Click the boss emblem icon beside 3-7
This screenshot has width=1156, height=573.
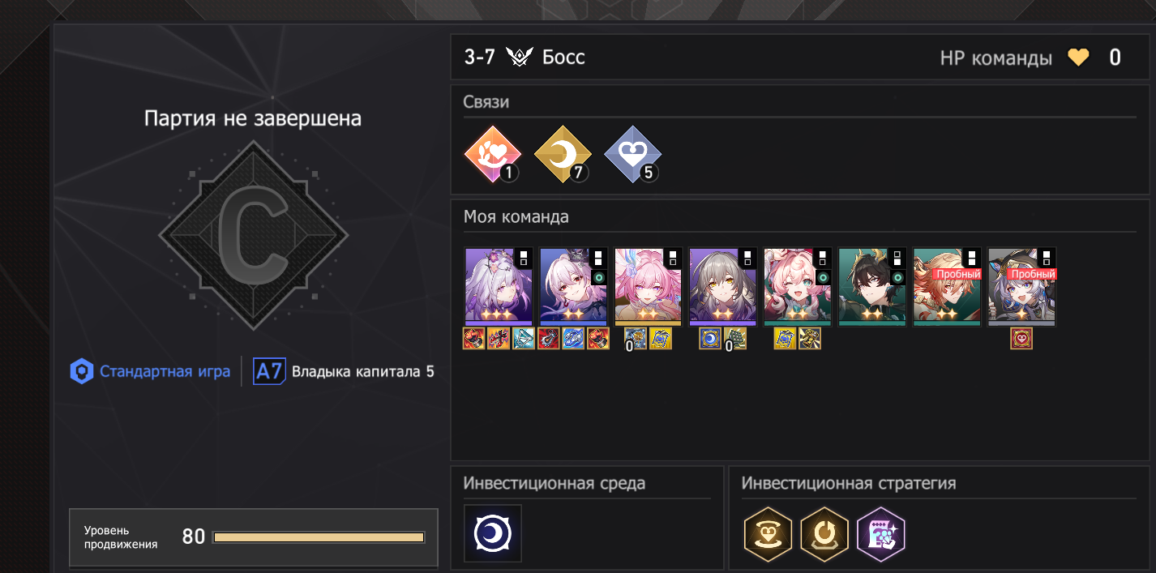519,58
